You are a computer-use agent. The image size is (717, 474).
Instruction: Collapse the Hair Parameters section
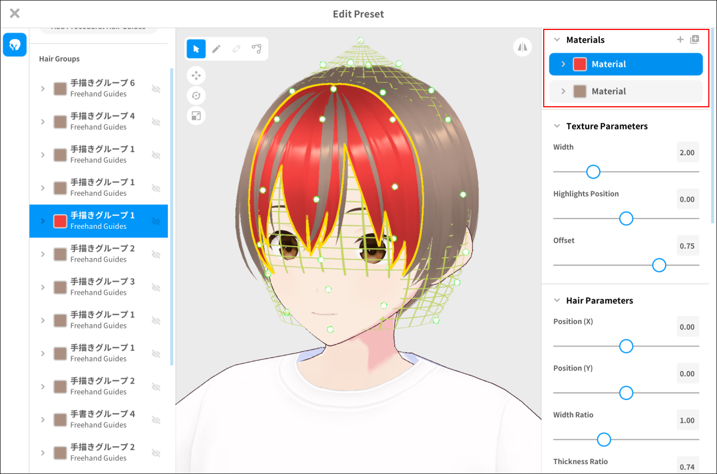click(x=557, y=301)
